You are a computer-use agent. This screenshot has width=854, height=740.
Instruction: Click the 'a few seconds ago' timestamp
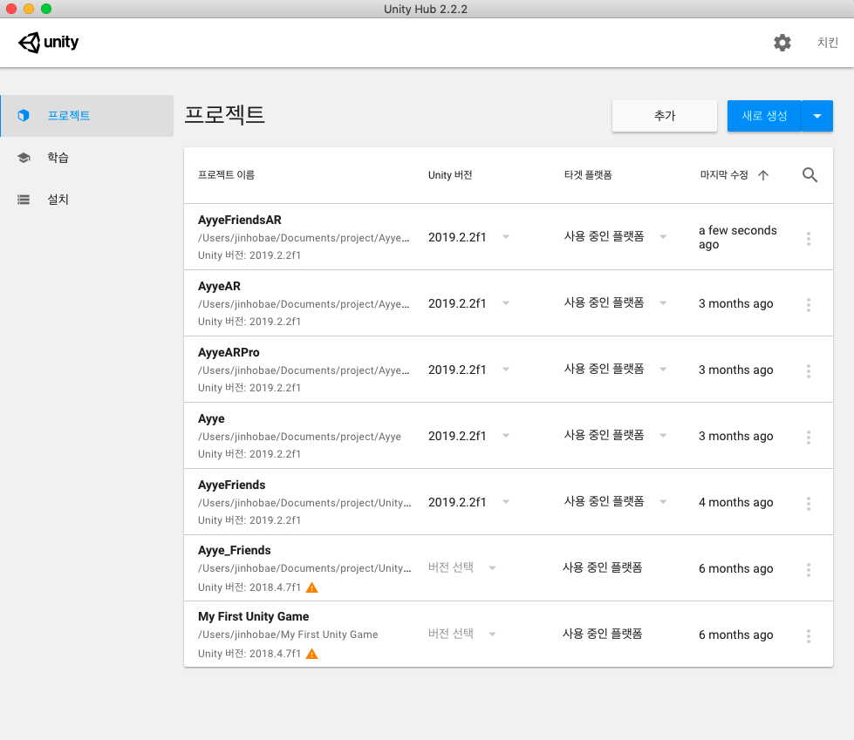tap(737, 237)
